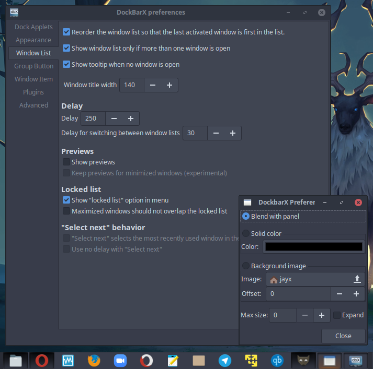
Task: Click the Max size input field
Action: [x=283, y=315]
